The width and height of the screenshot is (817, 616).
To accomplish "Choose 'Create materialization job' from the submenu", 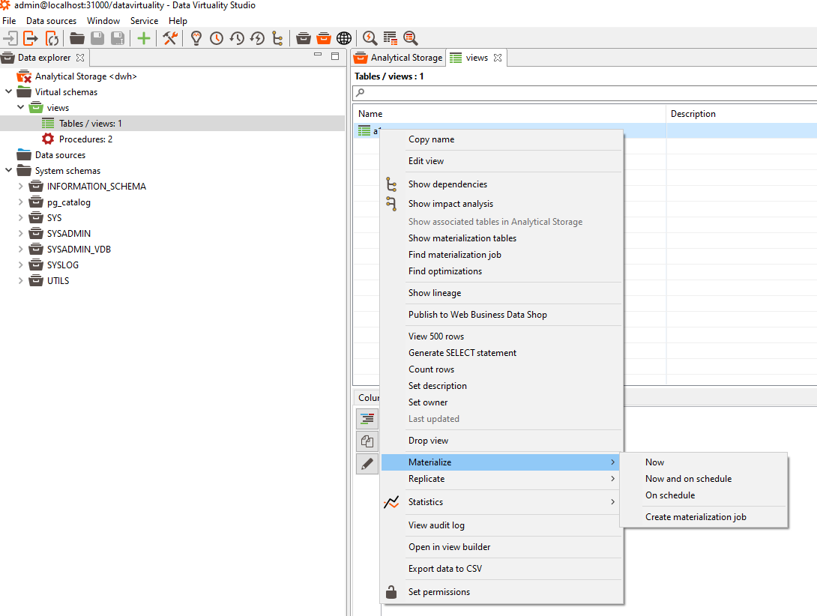I will click(696, 517).
